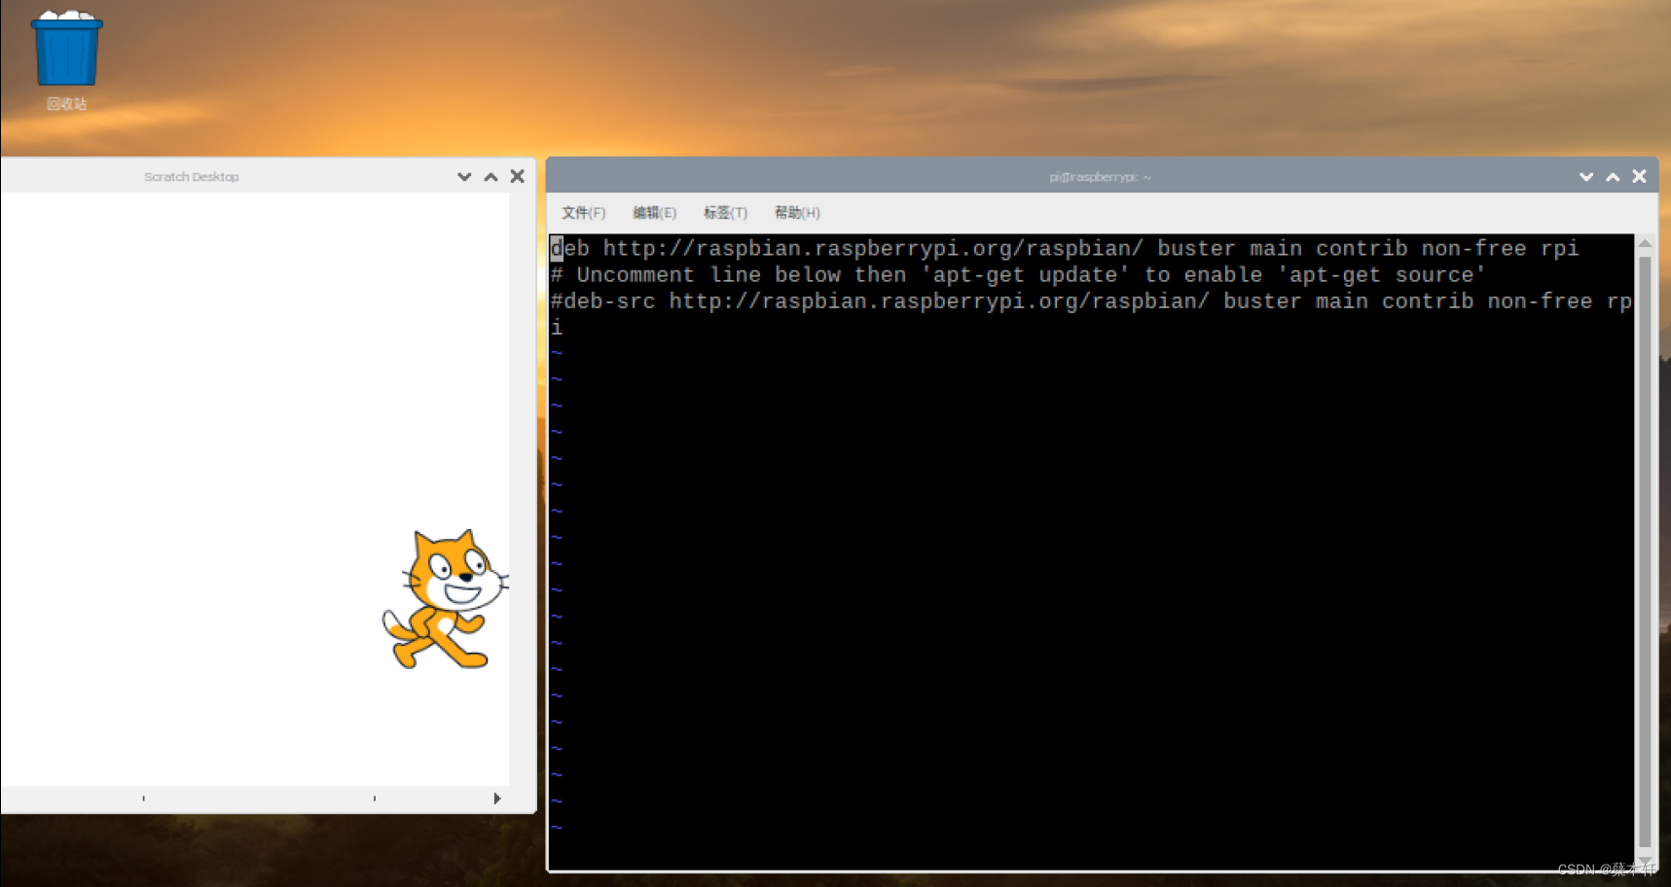Click the terminal scrollbar up-arrow icon

tap(1646, 242)
